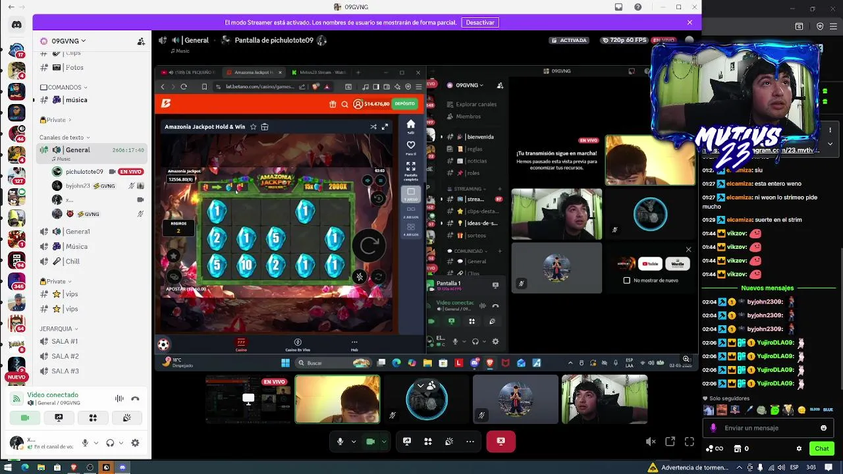
Task: Toggle camera button in the voice panel
Action: [x=25, y=418]
